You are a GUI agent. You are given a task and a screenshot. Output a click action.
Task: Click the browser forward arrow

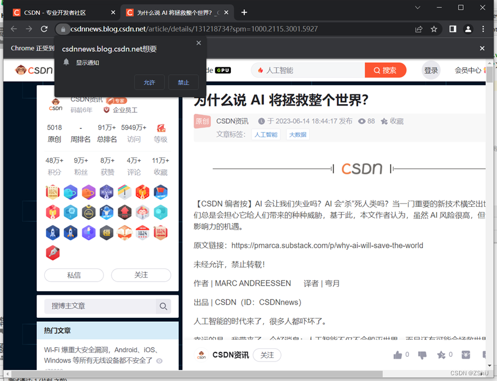point(29,29)
